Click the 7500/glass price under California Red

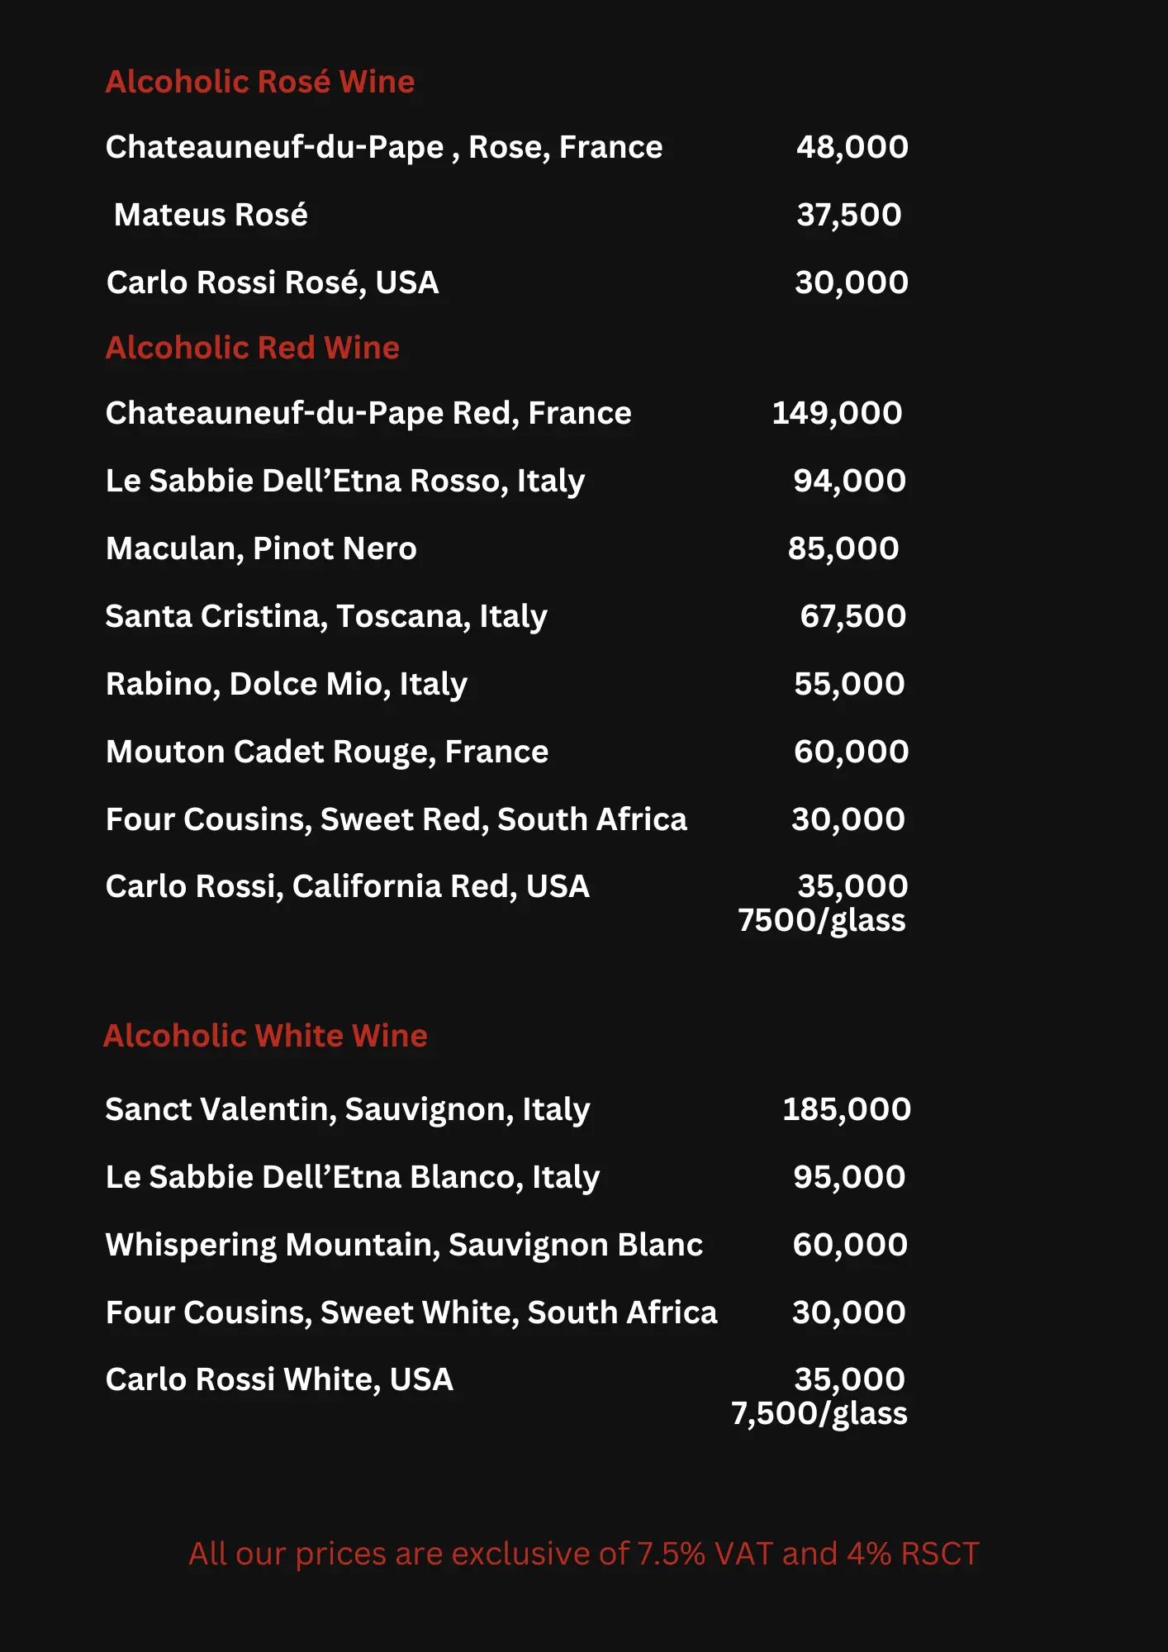(822, 920)
